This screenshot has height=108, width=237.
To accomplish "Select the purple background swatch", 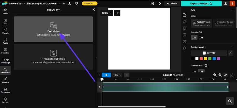I will [218, 59].
